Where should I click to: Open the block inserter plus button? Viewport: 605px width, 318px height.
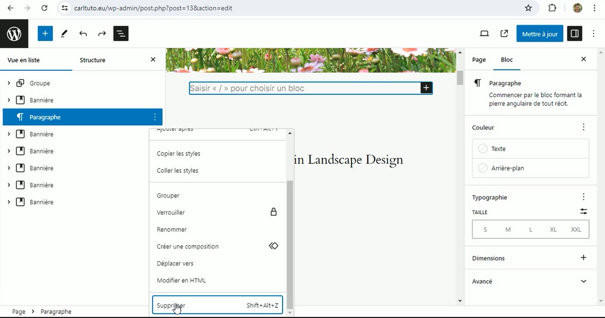point(45,34)
